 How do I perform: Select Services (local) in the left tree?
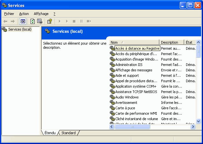click(20, 29)
